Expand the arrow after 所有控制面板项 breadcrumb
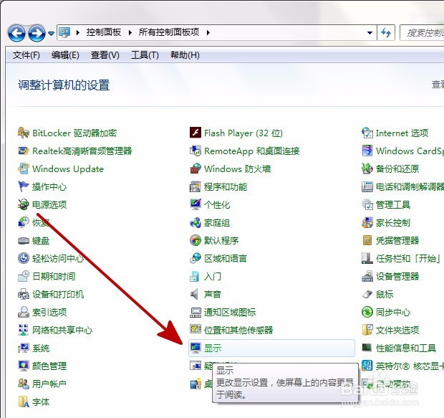Screen dimensions: 444x418 click(x=208, y=32)
